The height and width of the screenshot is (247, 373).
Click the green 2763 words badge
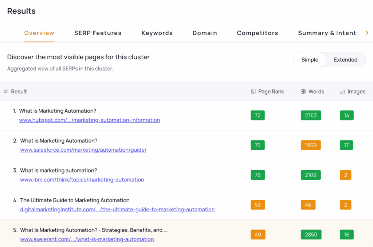click(311, 115)
